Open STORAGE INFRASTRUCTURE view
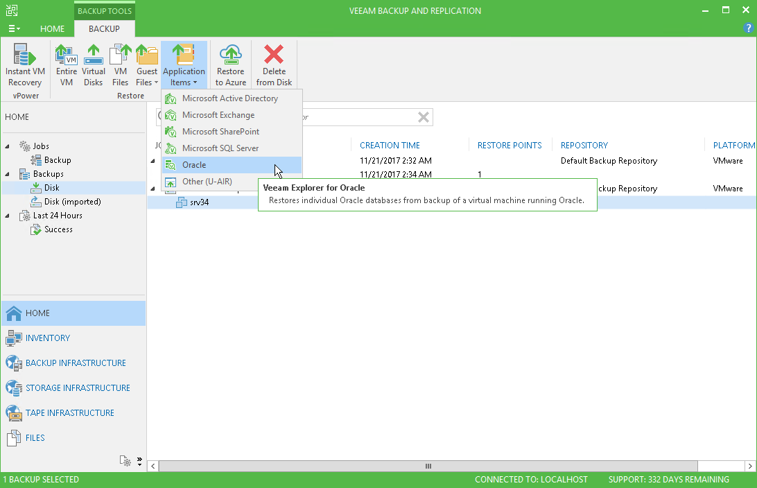Viewport: 757px width, 488px height. tap(74, 388)
